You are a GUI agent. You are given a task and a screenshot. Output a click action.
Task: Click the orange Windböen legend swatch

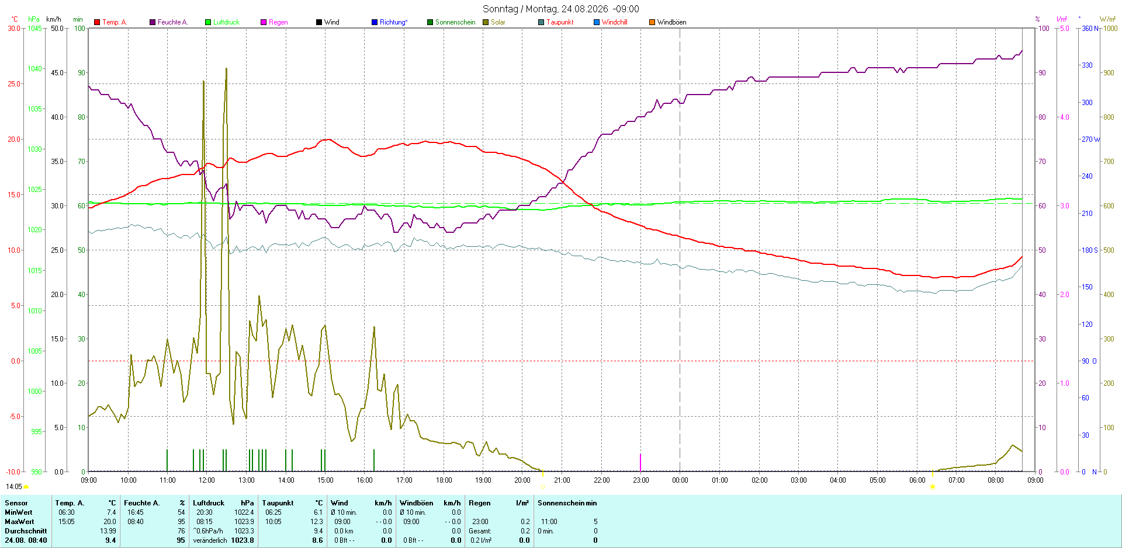[652, 22]
